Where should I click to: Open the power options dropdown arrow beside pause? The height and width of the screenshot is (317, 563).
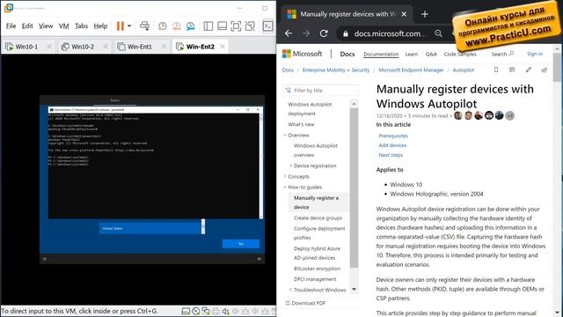(x=129, y=26)
